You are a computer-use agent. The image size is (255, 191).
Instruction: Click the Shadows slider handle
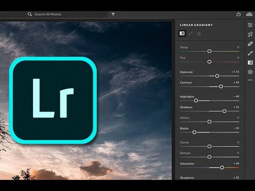tap(224, 111)
